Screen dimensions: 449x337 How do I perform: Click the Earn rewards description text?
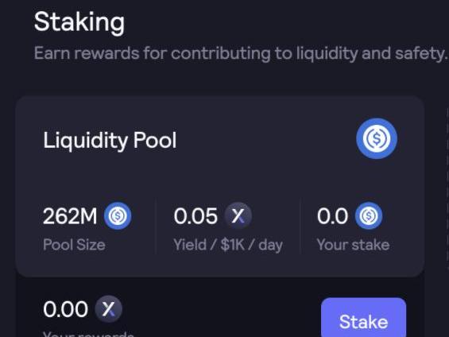(x=241, y=53)
